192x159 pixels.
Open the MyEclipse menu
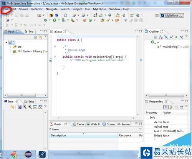[99, 9]
